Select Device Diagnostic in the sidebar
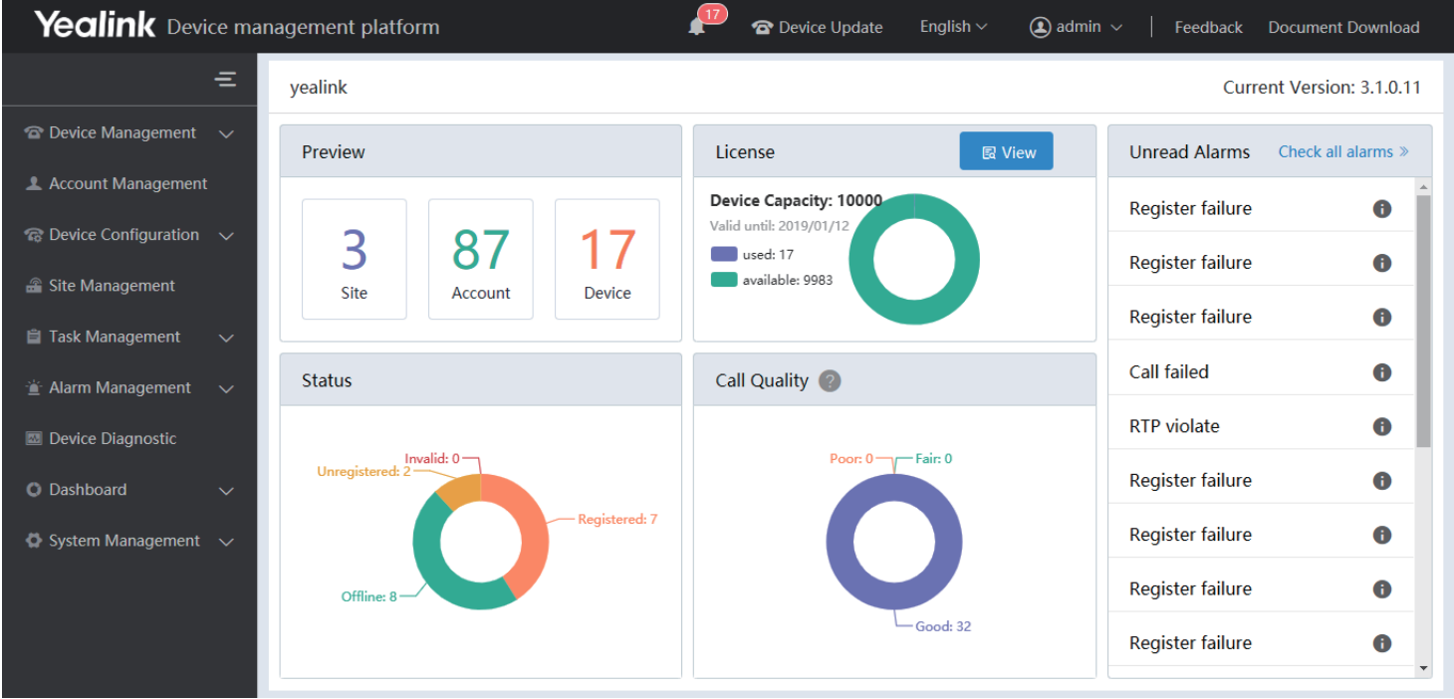 [113, 438]
